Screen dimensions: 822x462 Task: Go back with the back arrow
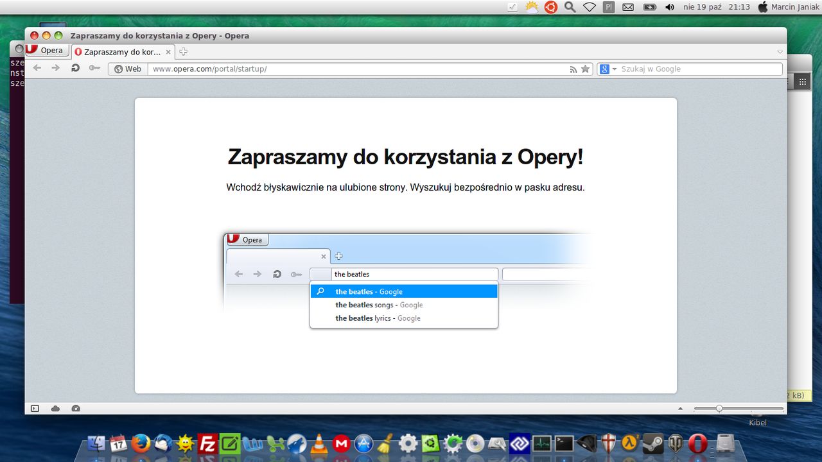(37, 68)
